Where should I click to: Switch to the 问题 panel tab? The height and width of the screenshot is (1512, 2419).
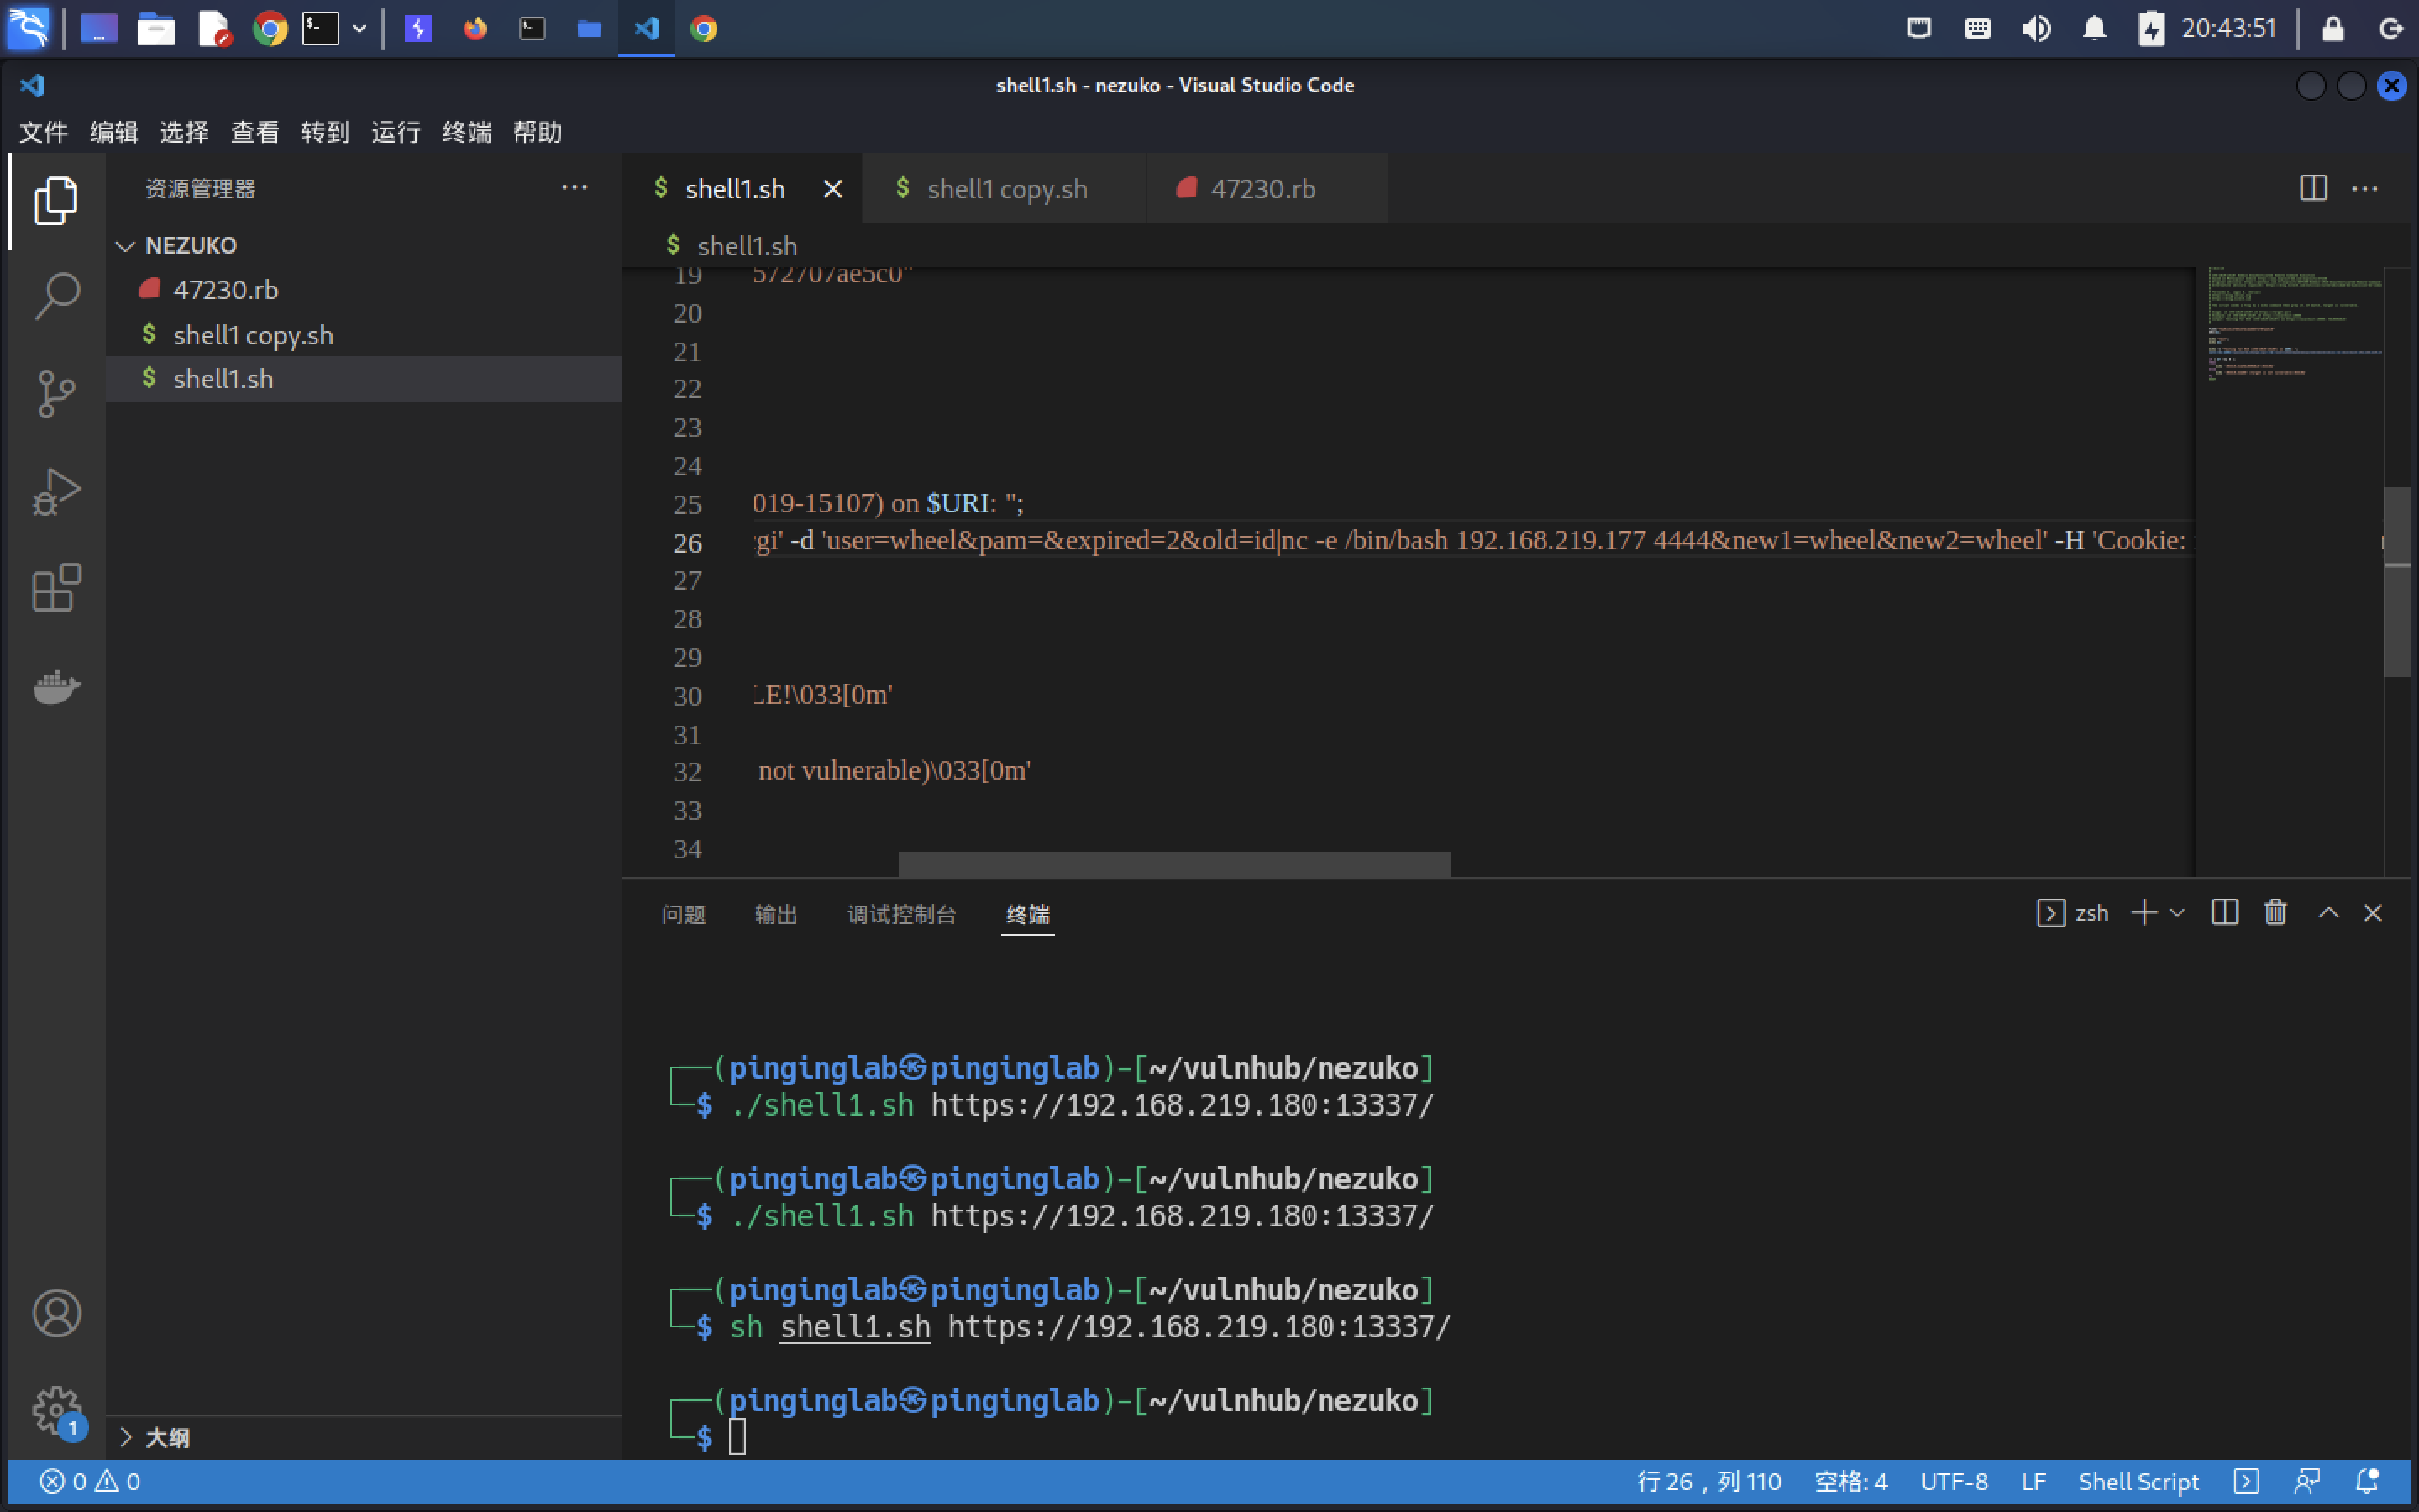point(684,914)
